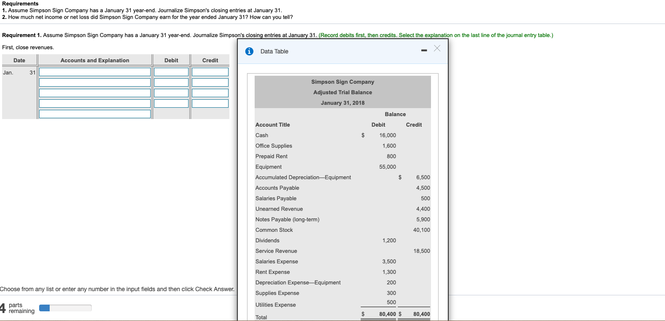Select the first Accounts and Explanation input
The height and width of the screenshot is (321, 665).
coord(95,72)
